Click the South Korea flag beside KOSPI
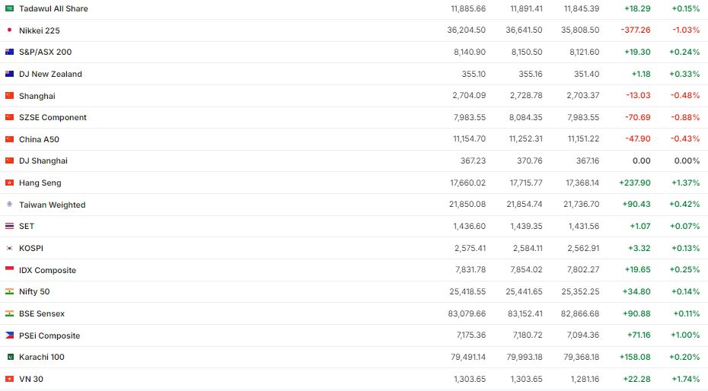 click(x=9, y=248)
